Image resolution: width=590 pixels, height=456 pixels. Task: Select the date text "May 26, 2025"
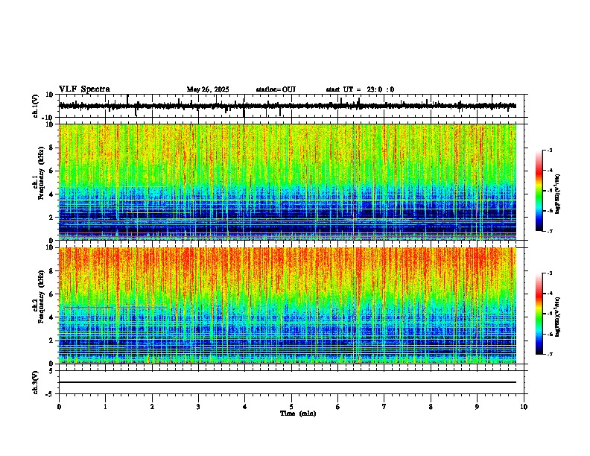point(208,89)
